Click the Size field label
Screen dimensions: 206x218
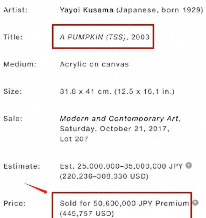(x=13, y=92)
